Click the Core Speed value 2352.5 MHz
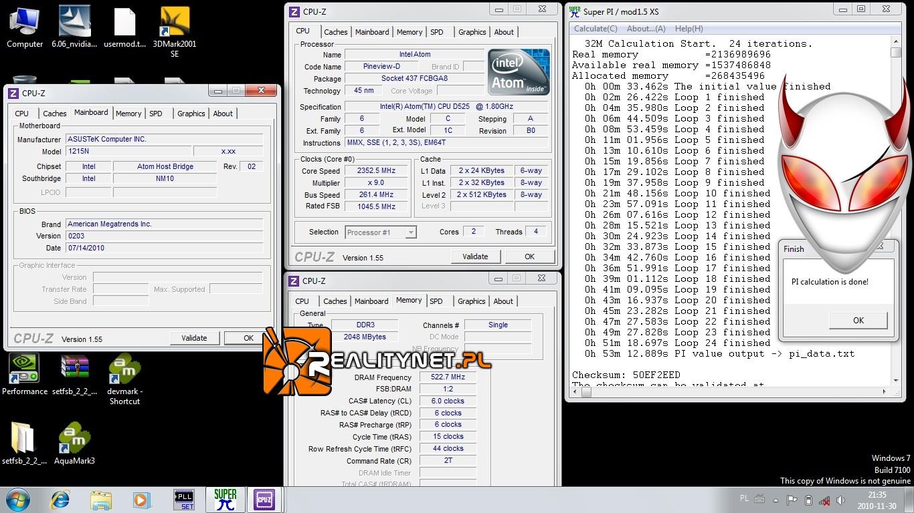 click(377, 171)
